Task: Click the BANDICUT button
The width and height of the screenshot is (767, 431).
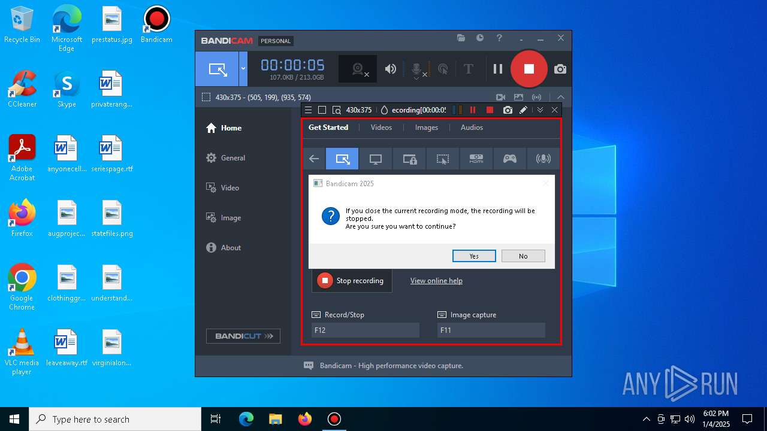Action: [243, 336]
